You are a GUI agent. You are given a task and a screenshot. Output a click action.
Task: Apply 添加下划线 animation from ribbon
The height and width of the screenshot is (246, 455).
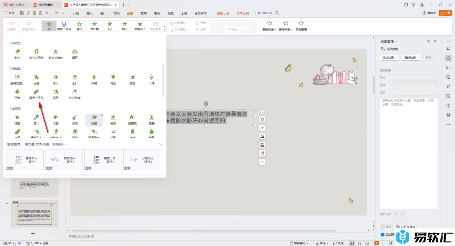pos(64,26)
